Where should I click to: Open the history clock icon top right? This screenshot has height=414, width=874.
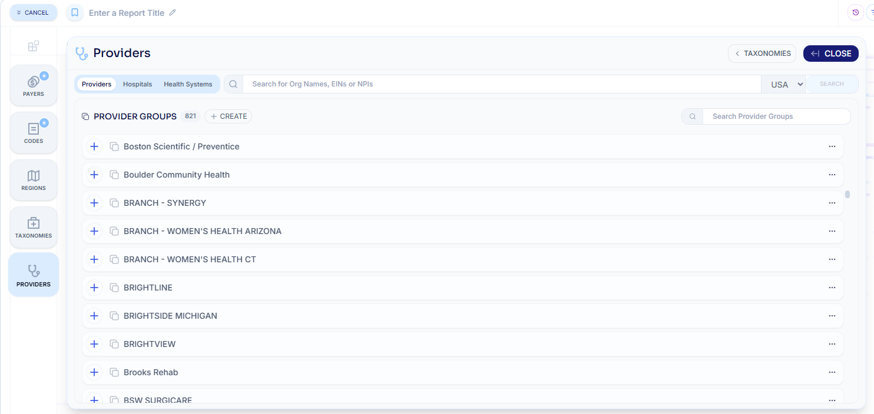pos(856,12)
